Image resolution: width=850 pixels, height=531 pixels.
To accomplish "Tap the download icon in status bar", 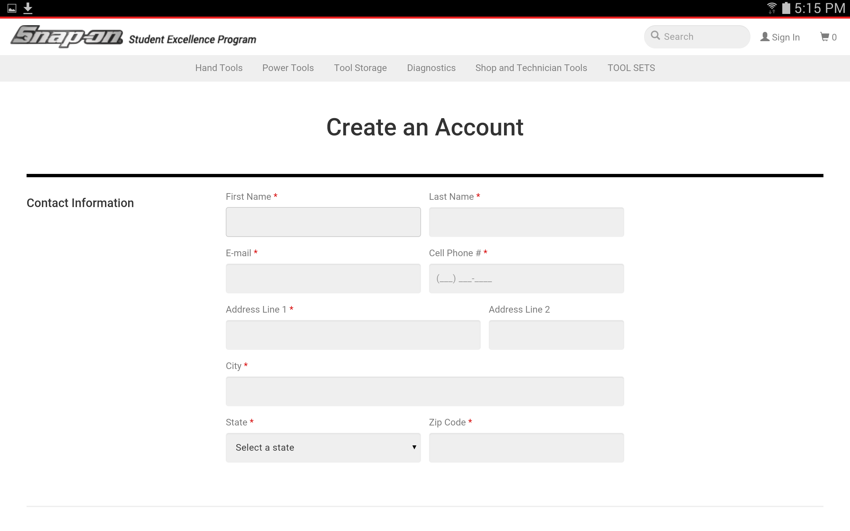I will [28, 8].
